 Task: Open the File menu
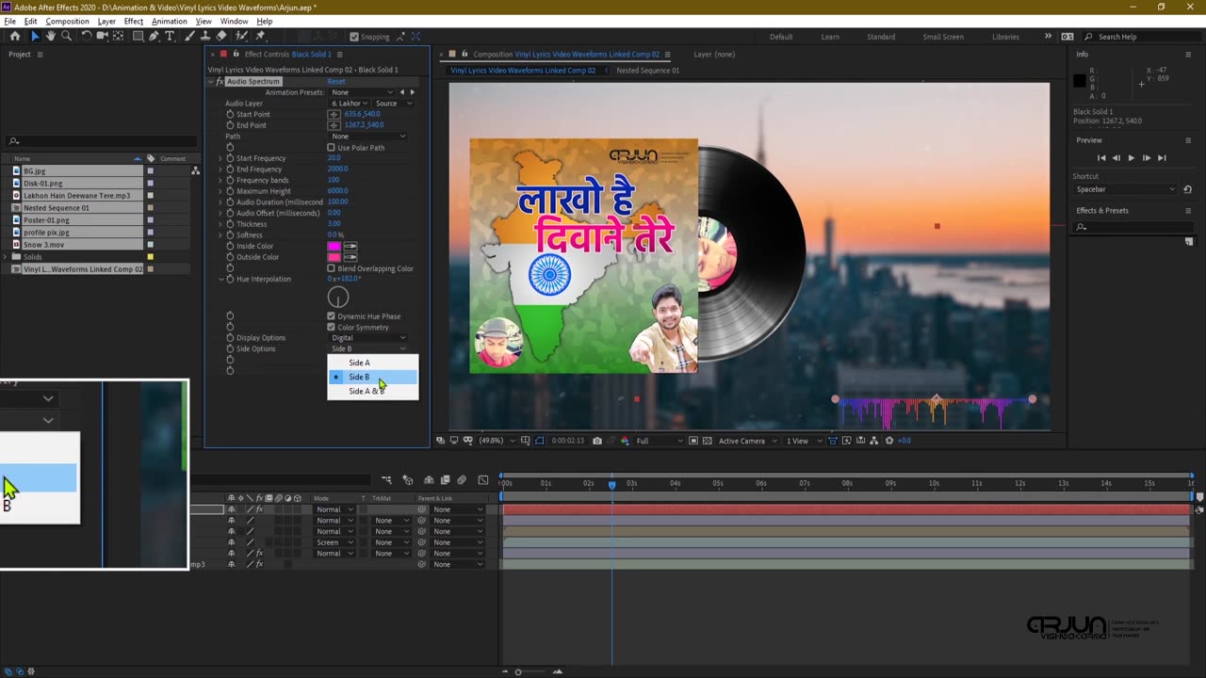click(9, 21)
